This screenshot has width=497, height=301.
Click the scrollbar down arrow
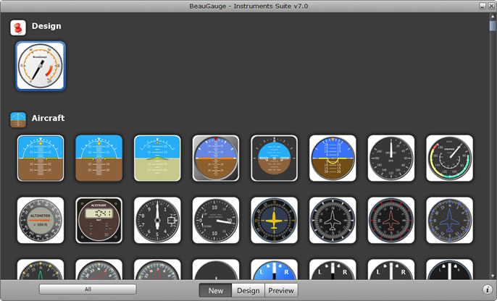(x=493, y=276)
